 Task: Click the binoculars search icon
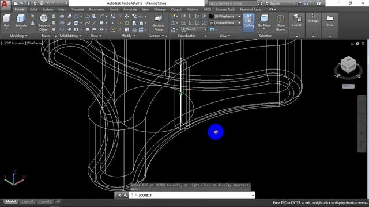tap(260, 3)
